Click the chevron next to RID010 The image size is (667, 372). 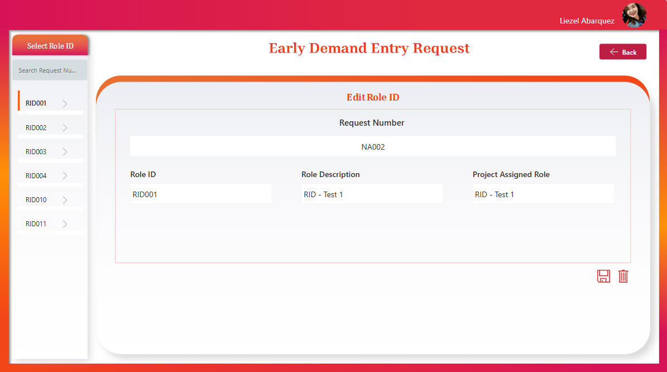point(65,200)
